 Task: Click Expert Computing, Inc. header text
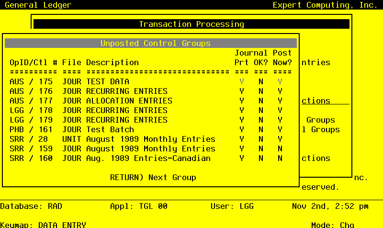pyautogui.click(x=325, y=5)
